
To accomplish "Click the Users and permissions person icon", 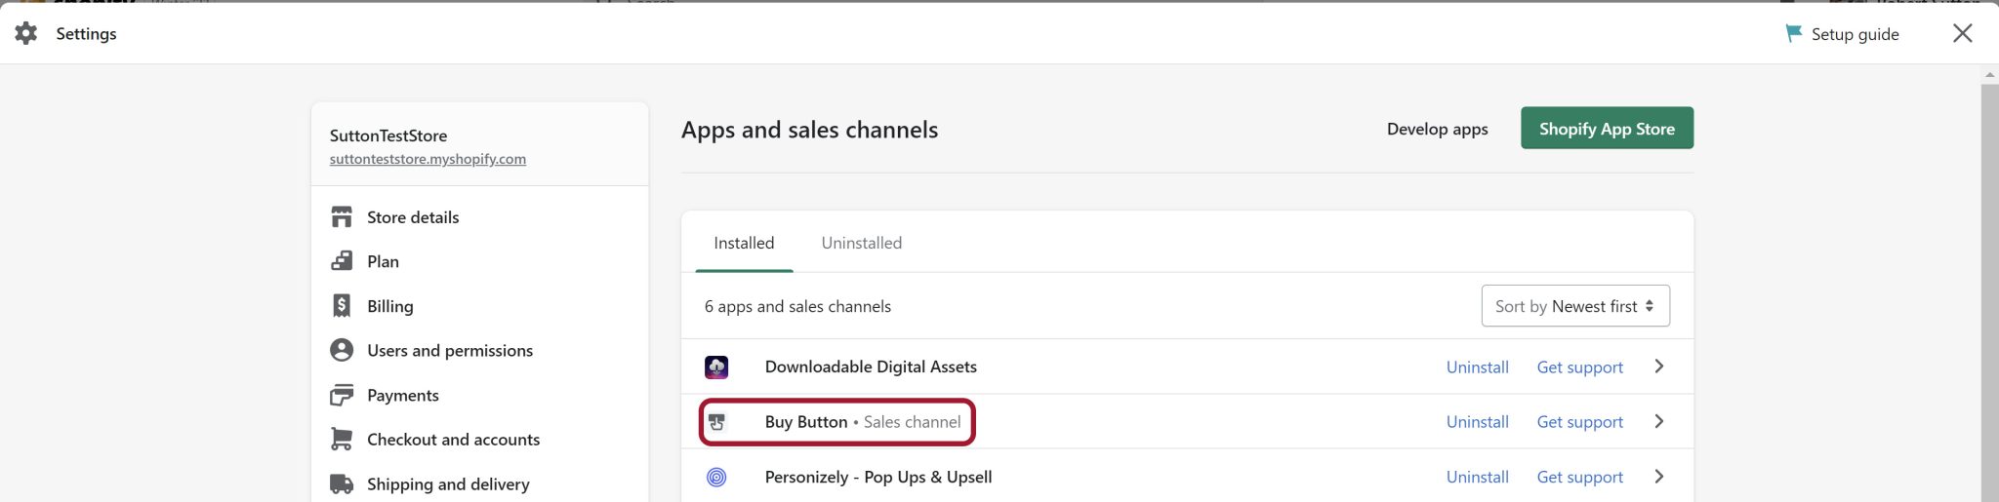I will click(342, 350).
